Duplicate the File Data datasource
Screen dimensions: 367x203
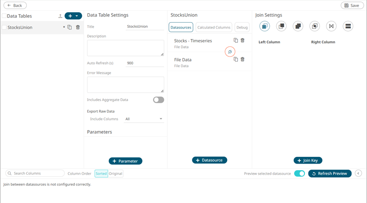(x=236, y=60)
